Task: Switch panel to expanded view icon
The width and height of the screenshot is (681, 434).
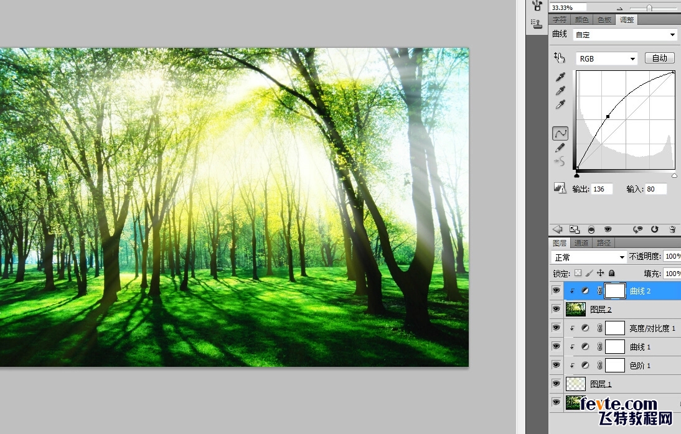Action: point(574,229)
